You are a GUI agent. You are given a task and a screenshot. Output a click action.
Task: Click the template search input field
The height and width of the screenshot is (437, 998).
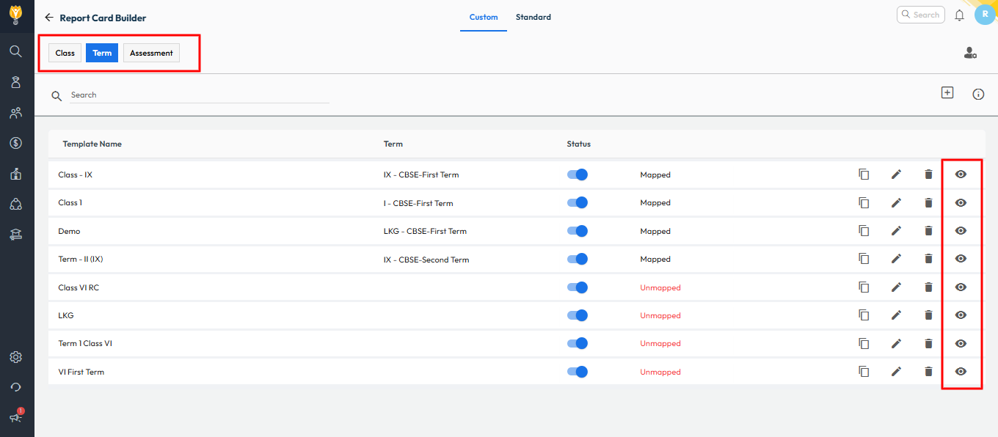tap(198, 95)
